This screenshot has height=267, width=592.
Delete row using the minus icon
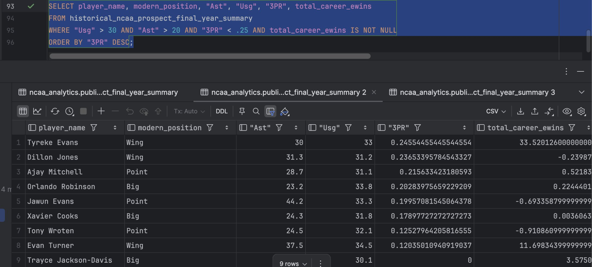point(115,111)
